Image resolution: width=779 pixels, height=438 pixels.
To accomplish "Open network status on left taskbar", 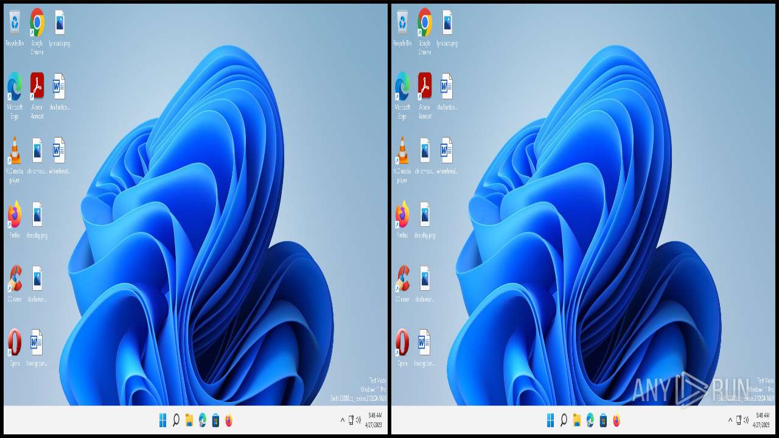I will (x=351, y=420).
